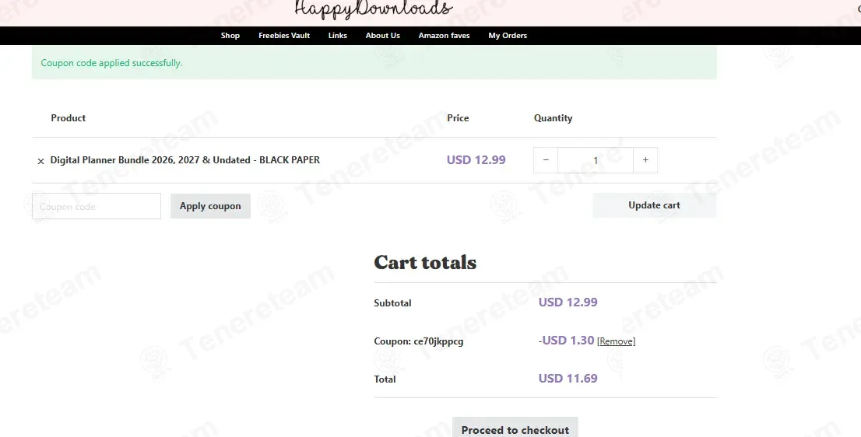861x437 pixels.
Task: Click the quantity number field
Action: (x=596, y=160)
